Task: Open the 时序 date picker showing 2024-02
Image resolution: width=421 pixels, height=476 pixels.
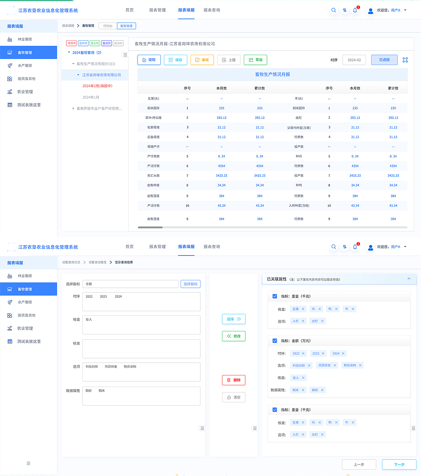Action: tap(354, 60)
